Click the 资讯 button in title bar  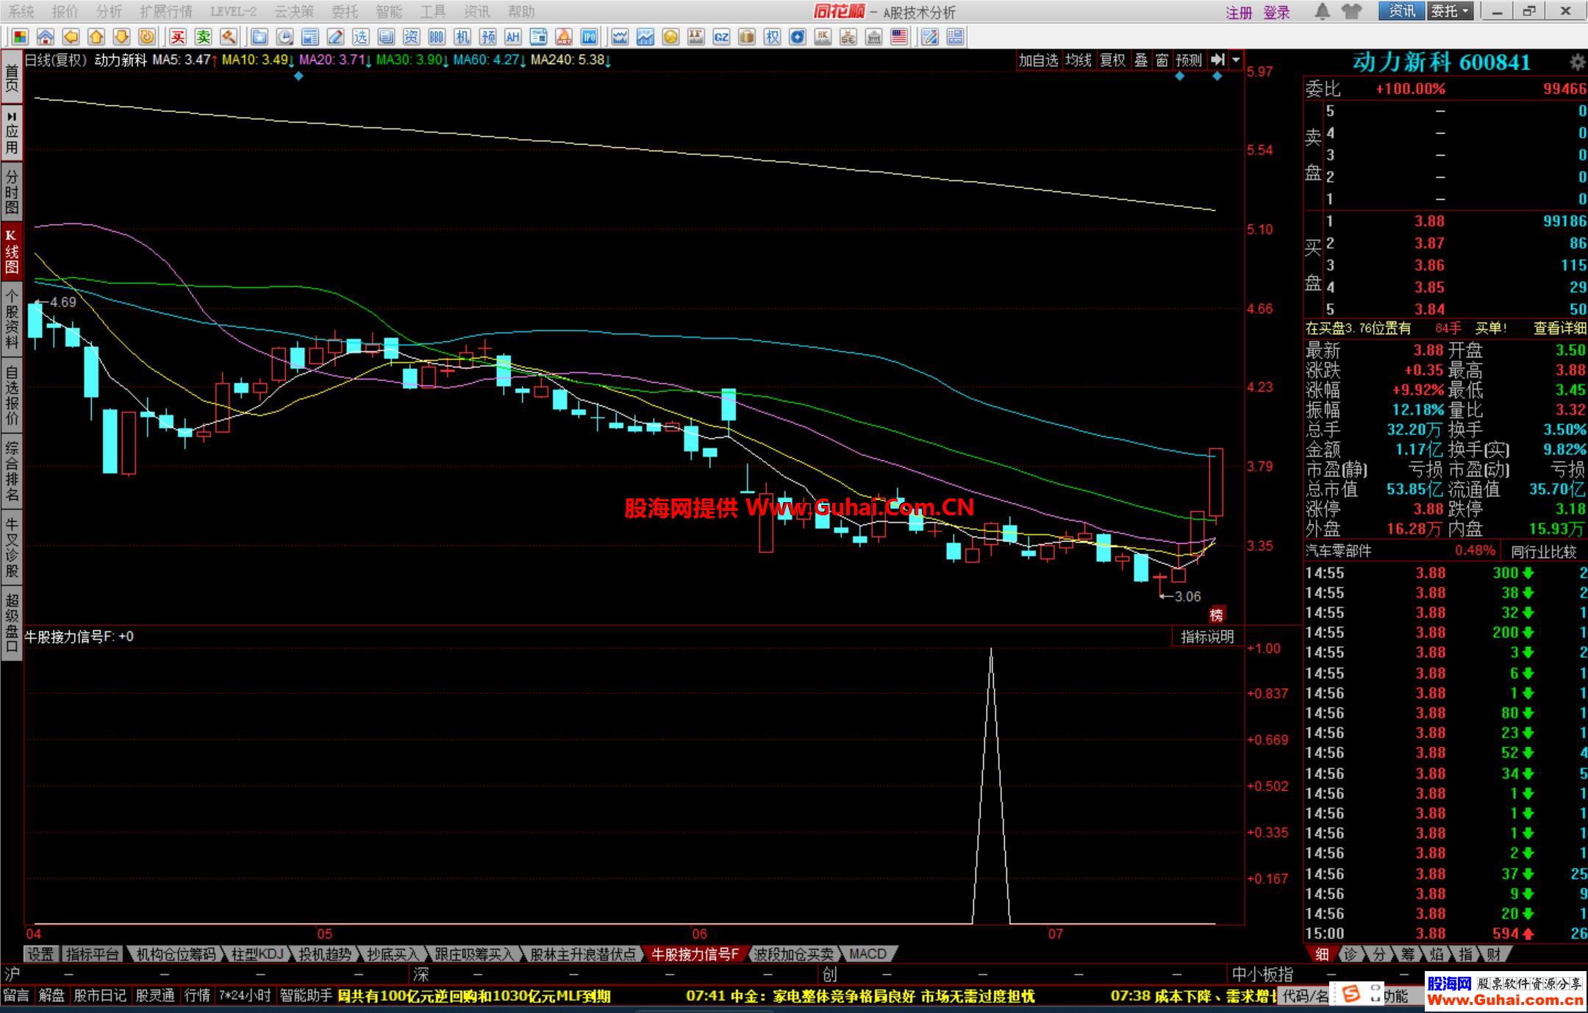1401,11
